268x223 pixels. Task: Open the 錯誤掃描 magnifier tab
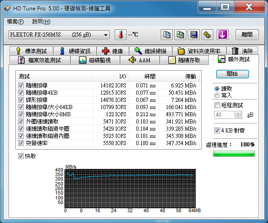[150, 51]
